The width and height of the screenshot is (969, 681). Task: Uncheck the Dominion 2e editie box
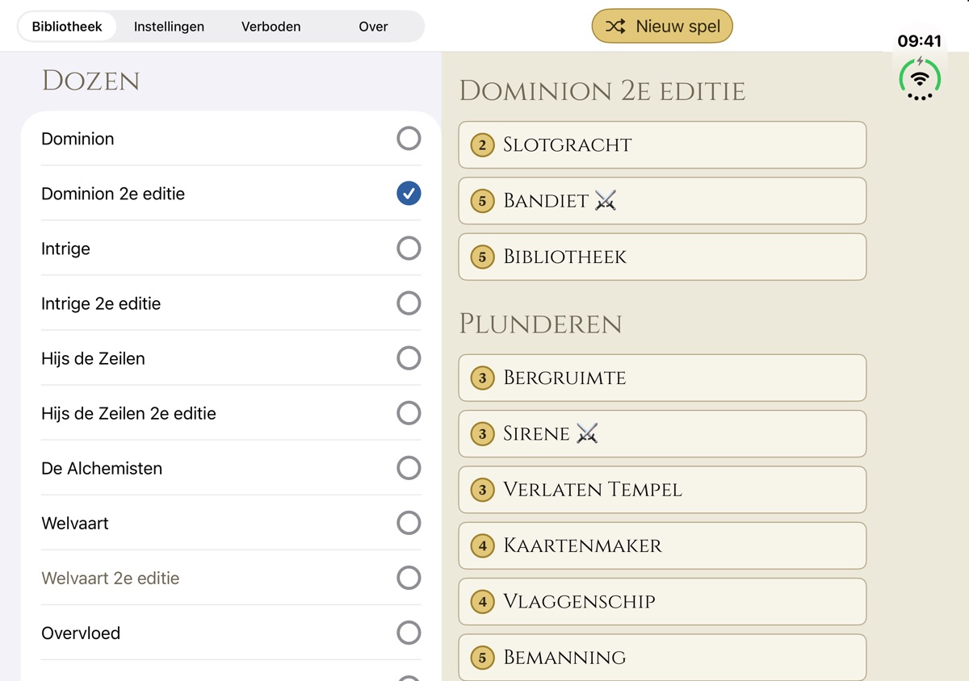(x=409, y=194)
